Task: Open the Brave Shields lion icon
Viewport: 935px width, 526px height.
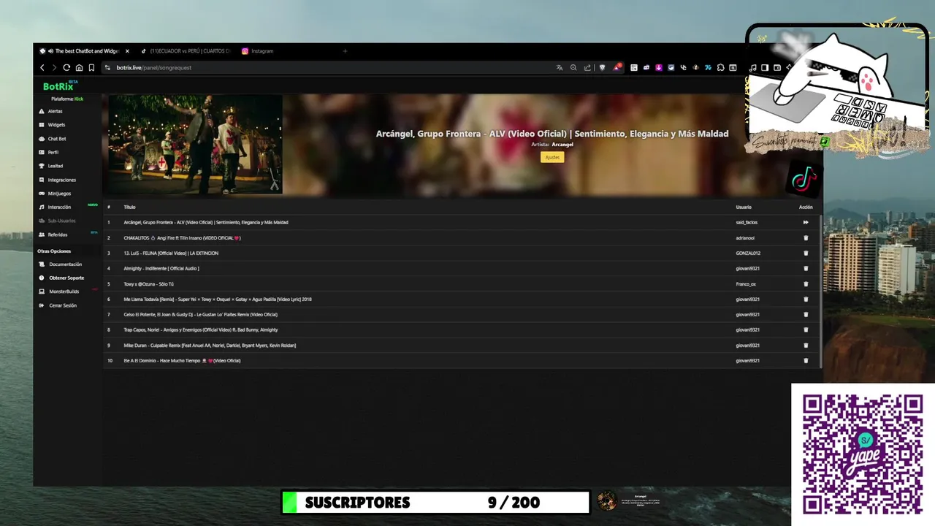Action: 603,67
